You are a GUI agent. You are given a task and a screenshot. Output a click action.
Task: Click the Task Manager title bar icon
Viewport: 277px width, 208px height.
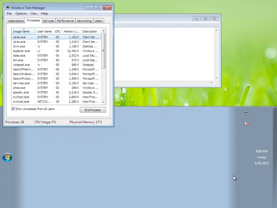(x=8, y=8)
